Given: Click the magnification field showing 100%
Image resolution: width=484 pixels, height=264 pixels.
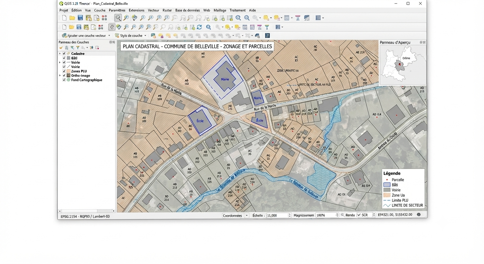Looking at the screenshot, I should coord(325,215).
